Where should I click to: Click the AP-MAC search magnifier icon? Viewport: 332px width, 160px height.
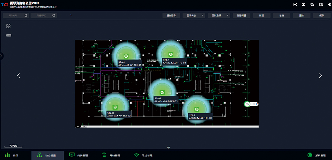tap(26, 15)
